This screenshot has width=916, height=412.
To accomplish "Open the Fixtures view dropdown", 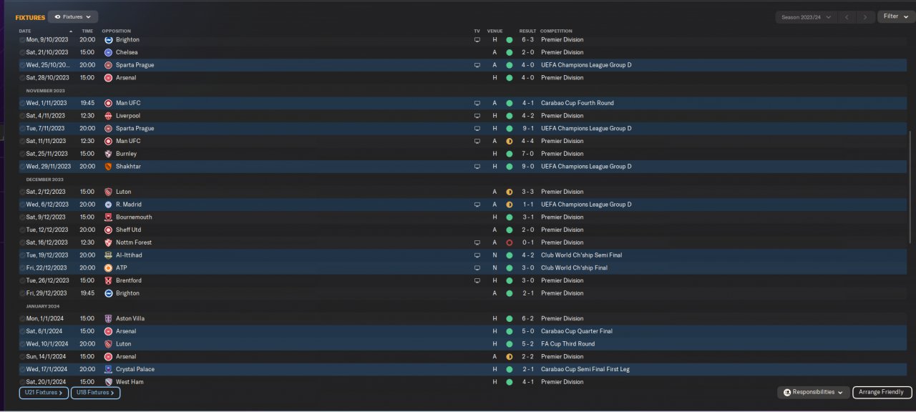I will (73, 16).
